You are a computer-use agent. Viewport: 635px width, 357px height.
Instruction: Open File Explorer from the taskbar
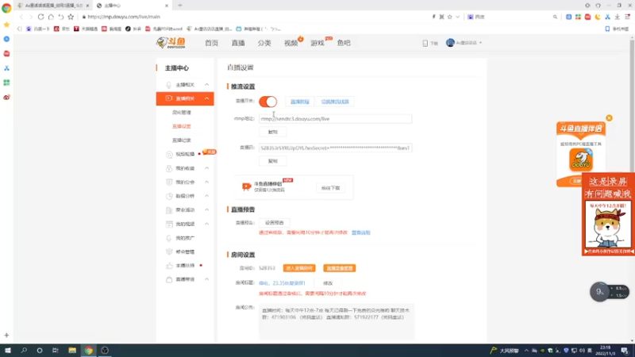72,350
